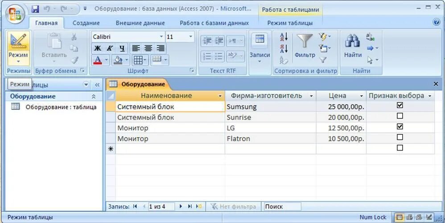Align text right

click(x=161, y=48)
